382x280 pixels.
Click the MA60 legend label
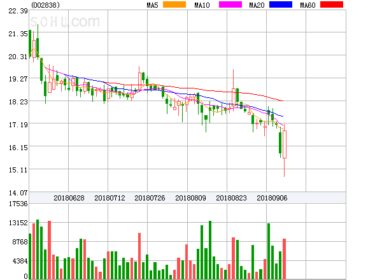(308, 5)
